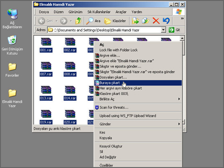This screenshot has height=168, width=224.
Task: Click the file list scroll-up arrow
Action: pos(182,38)
